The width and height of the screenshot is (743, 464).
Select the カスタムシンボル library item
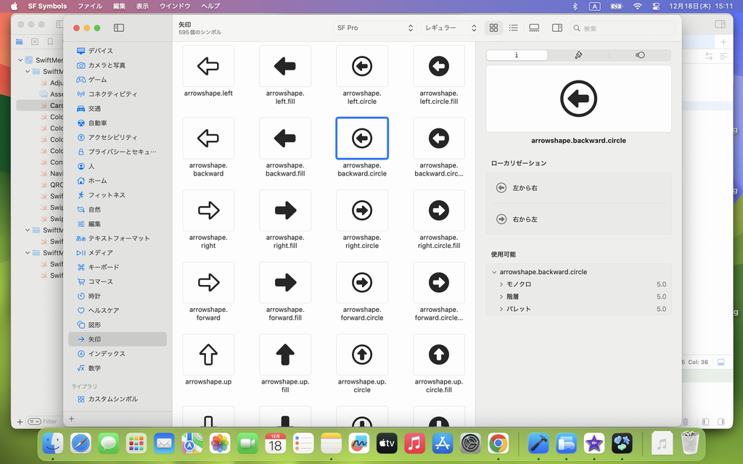tap(112, 399)
